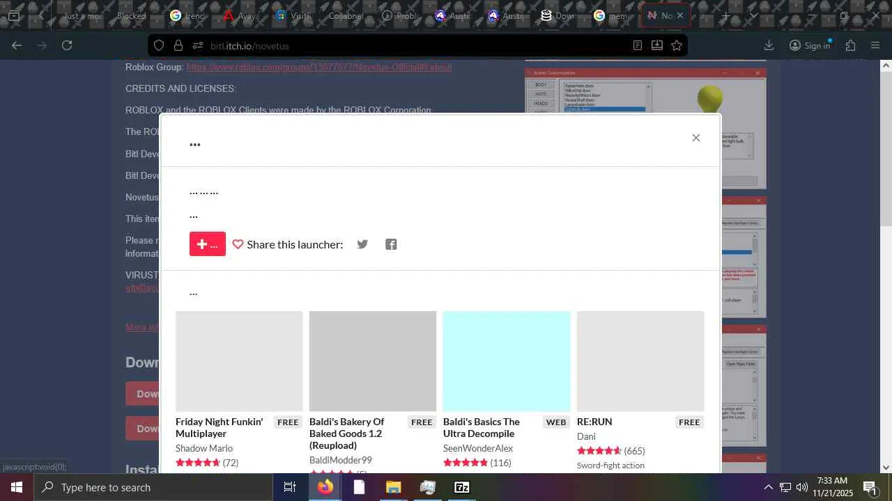Switch to the Visit tab

(x=293, y=15)
